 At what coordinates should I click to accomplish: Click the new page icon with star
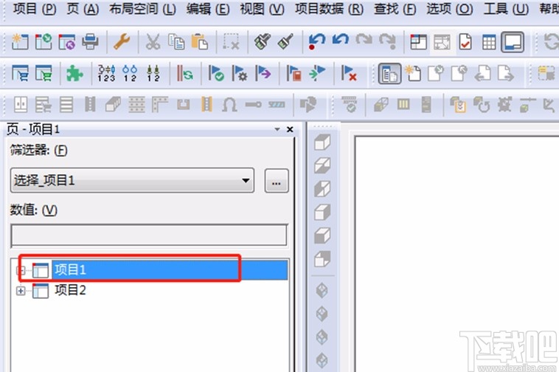click(413, 74)
